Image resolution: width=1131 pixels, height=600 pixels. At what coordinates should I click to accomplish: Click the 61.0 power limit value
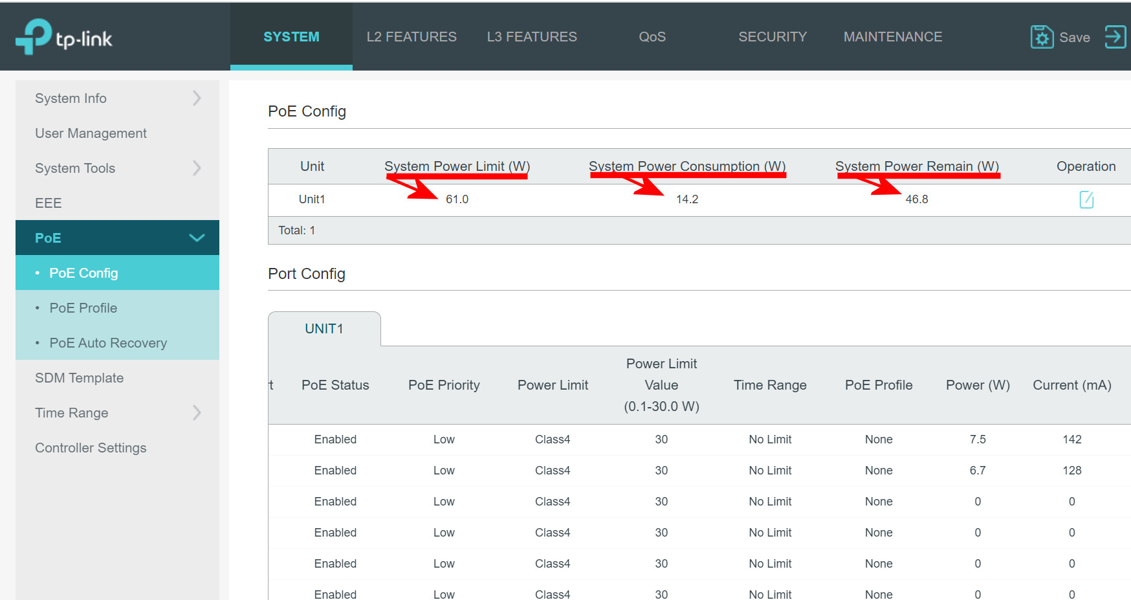(x=457, y=199)
